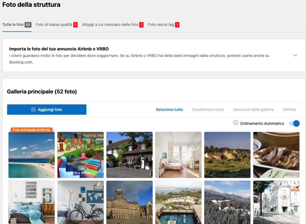Click the Aggiungi foto button
Viewport: 306px width, 224px height.
pyautogui.click(x=47, y=110)
